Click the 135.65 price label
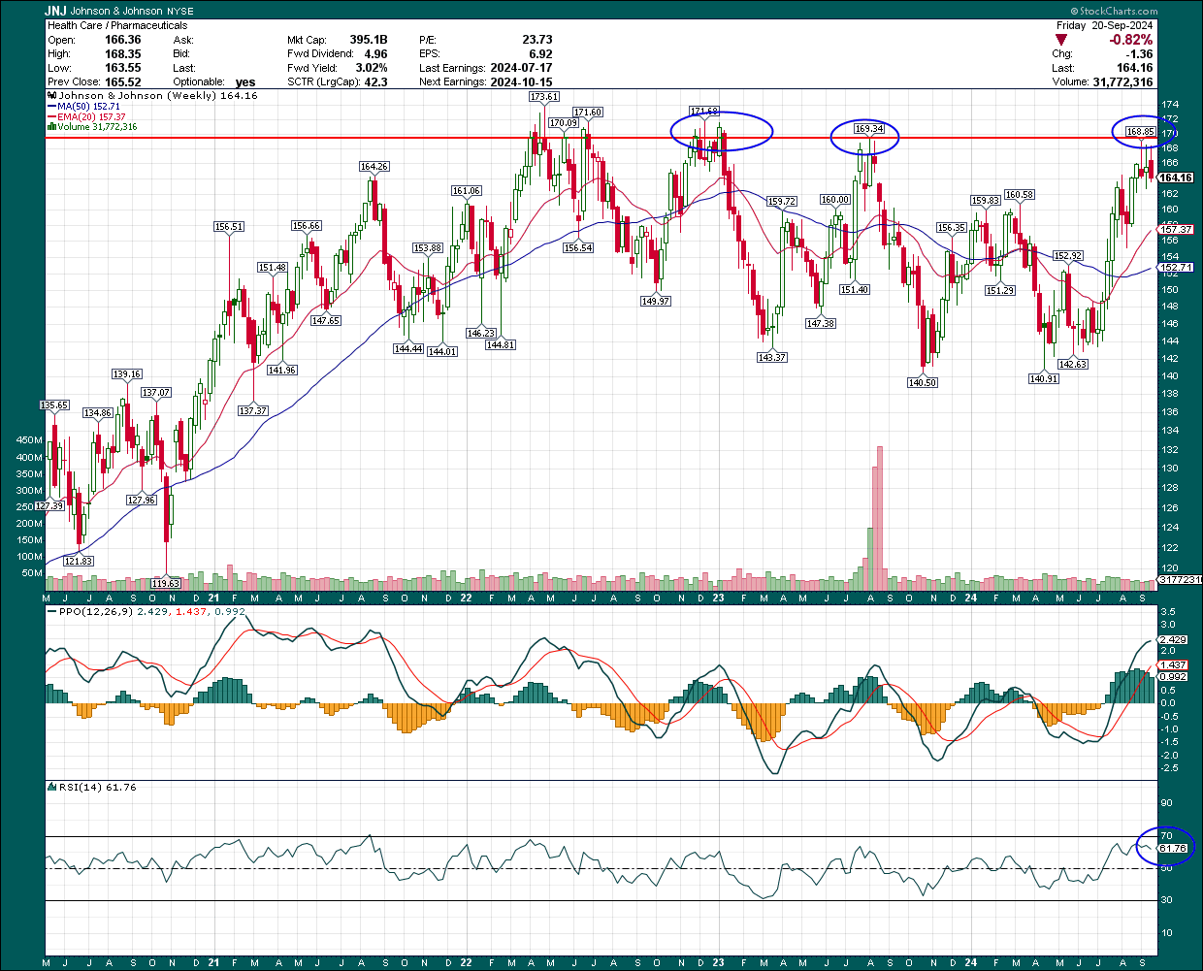 tap(54, 405)
